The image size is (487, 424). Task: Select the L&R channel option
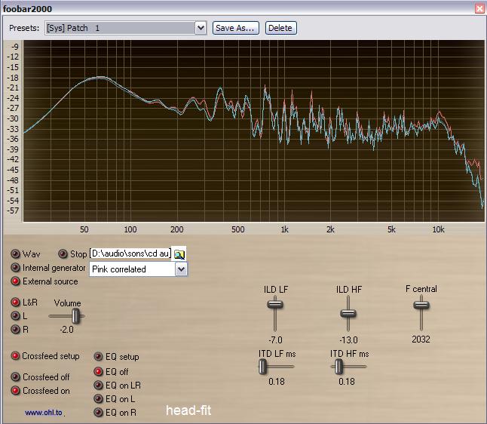16,303
